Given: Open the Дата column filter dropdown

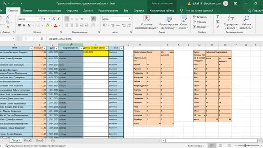Looking at the screenshot, I should pos(56,49).
